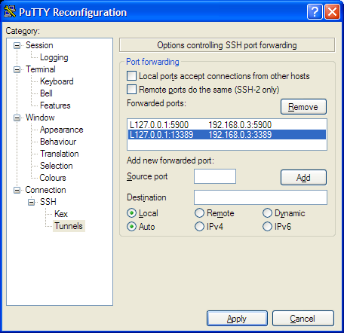Viewport: 344px width, 333px height.
Task: Select the IPv4 radio option
Action: pos(199,227)
